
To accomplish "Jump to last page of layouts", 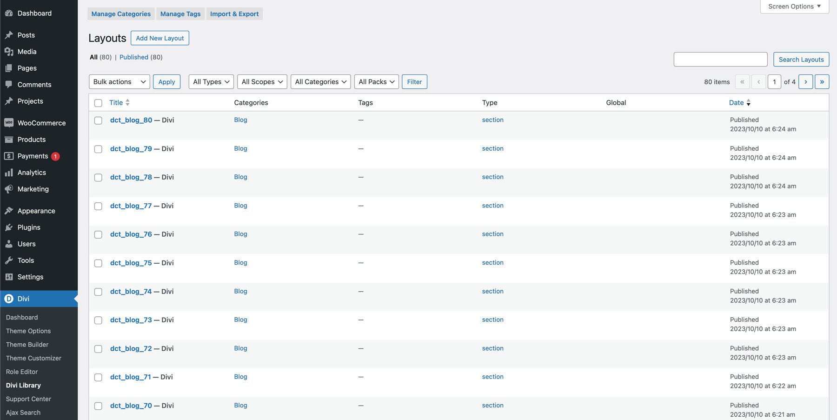I will (x=822, y=82).
